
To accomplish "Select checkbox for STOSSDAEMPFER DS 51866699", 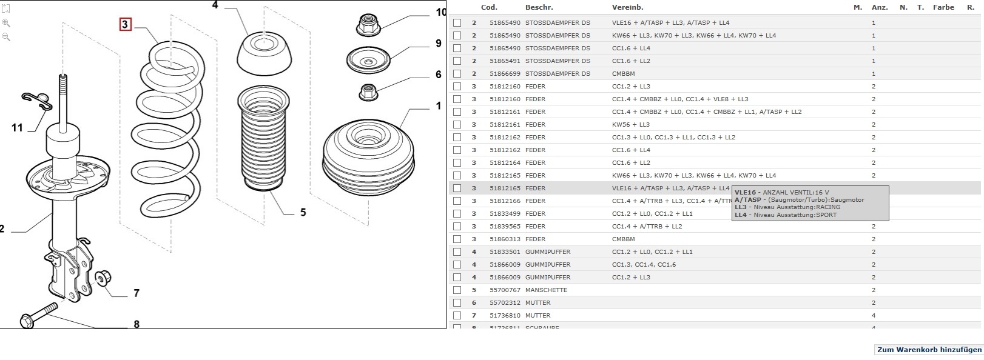I will tap(457, 74).
